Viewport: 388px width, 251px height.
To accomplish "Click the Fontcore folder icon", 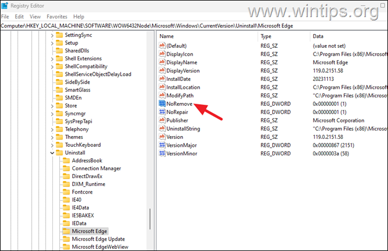I will click(67, 192).
